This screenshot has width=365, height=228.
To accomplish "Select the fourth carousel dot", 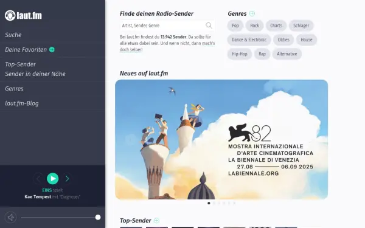I will click(224, 203).
